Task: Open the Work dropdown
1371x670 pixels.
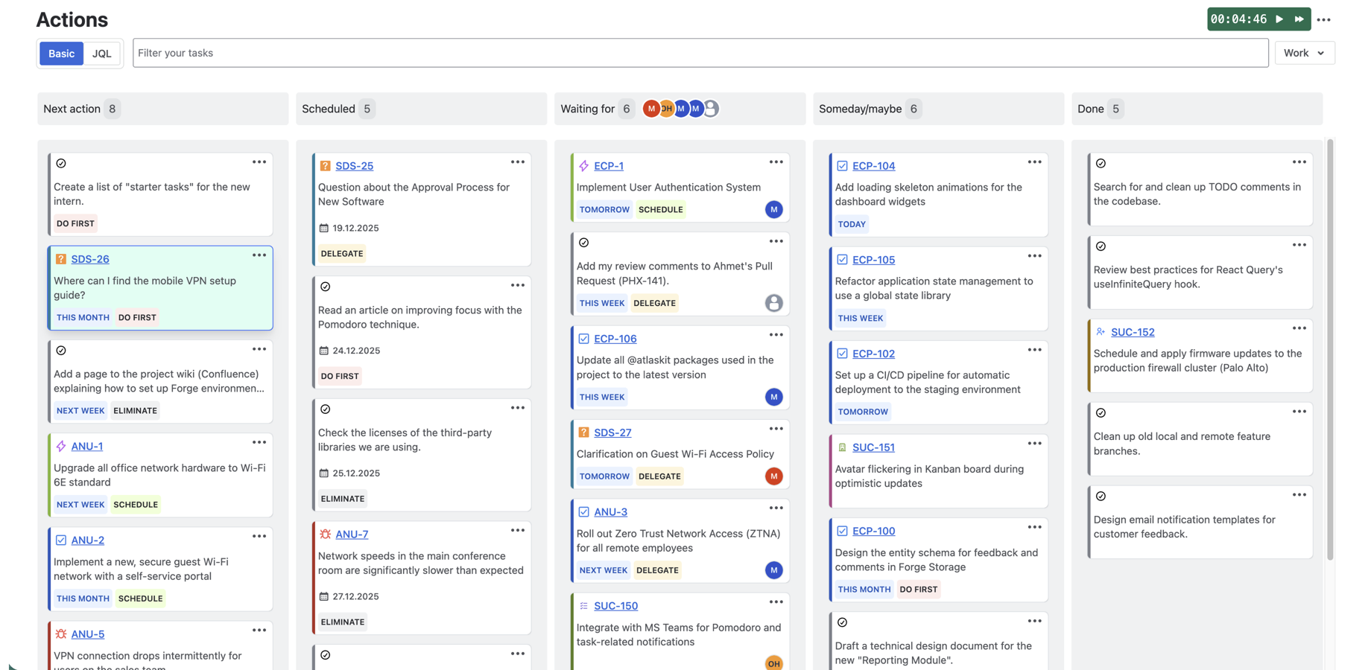Action: point(1304,53)
